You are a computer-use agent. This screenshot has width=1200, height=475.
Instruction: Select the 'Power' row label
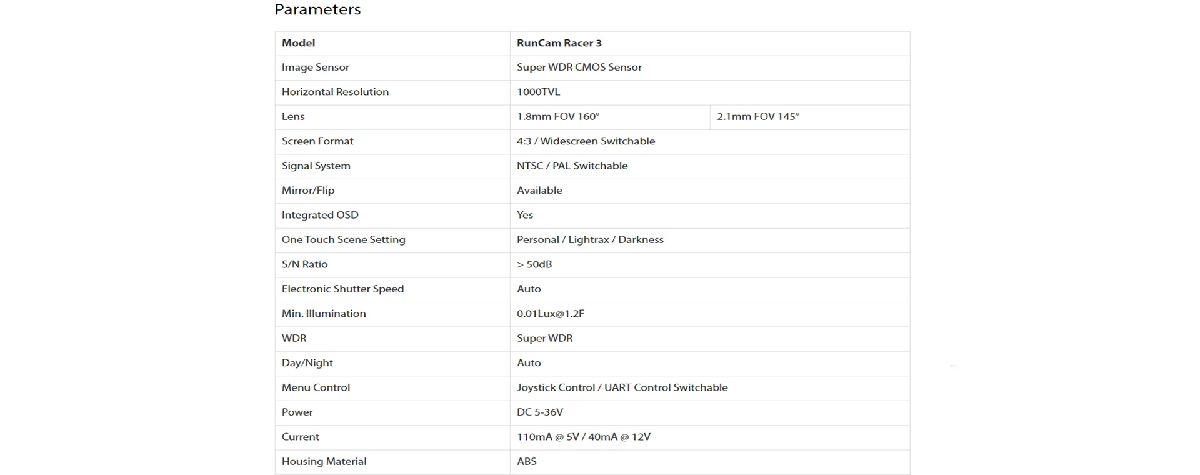297,412
